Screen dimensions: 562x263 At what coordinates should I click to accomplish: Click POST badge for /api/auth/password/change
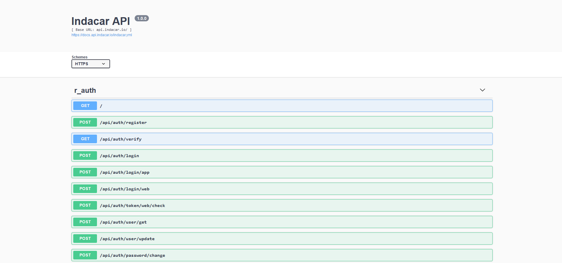[85, 255]
